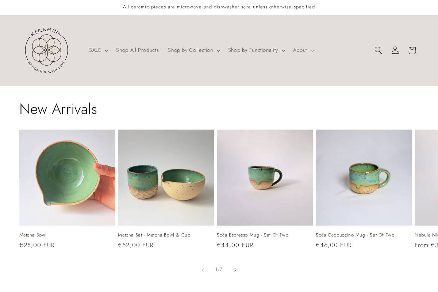Click the 1/7 page indicator
Image resolution: width=438 pixels, height=292 pixels.
click(219, 269)
